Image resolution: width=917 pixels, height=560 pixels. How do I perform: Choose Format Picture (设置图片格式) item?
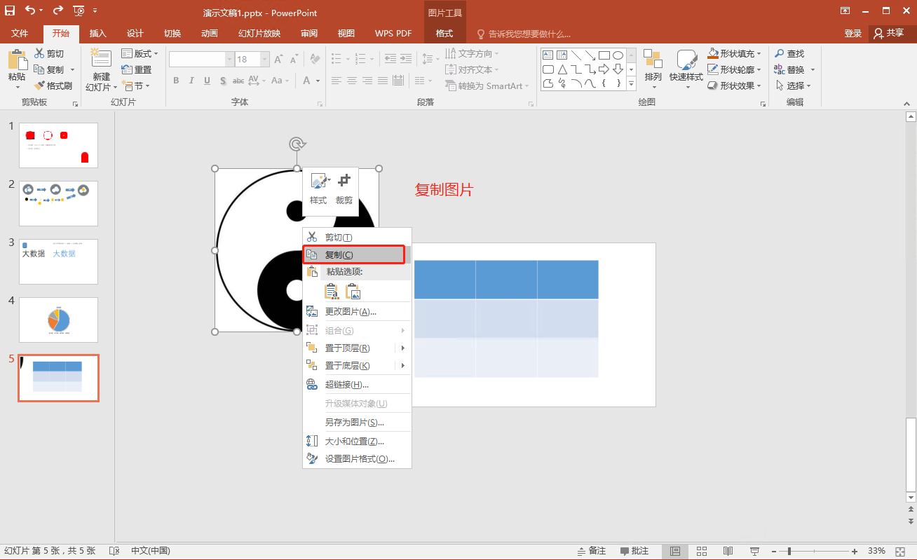tap(357, 459)
